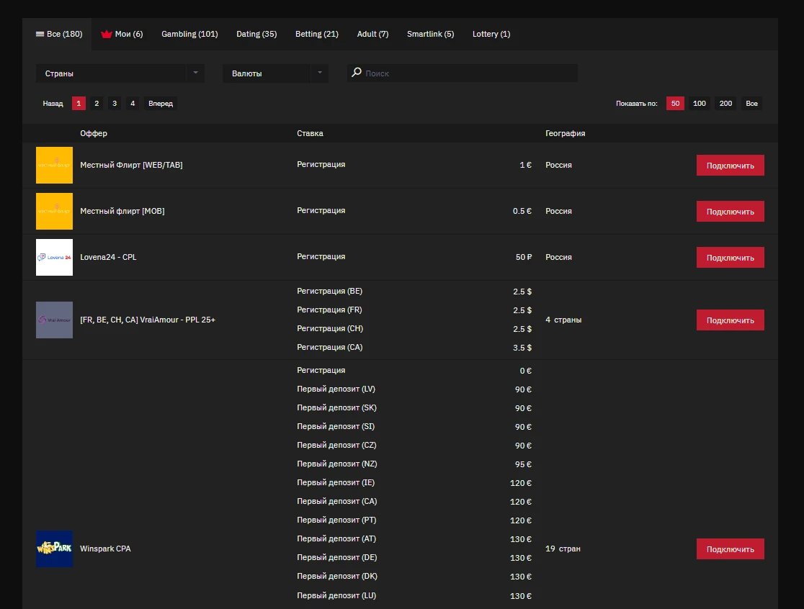The image size is (804, 609).
Task: Go to page 3 of offers
Action: (x=115, y=104)
